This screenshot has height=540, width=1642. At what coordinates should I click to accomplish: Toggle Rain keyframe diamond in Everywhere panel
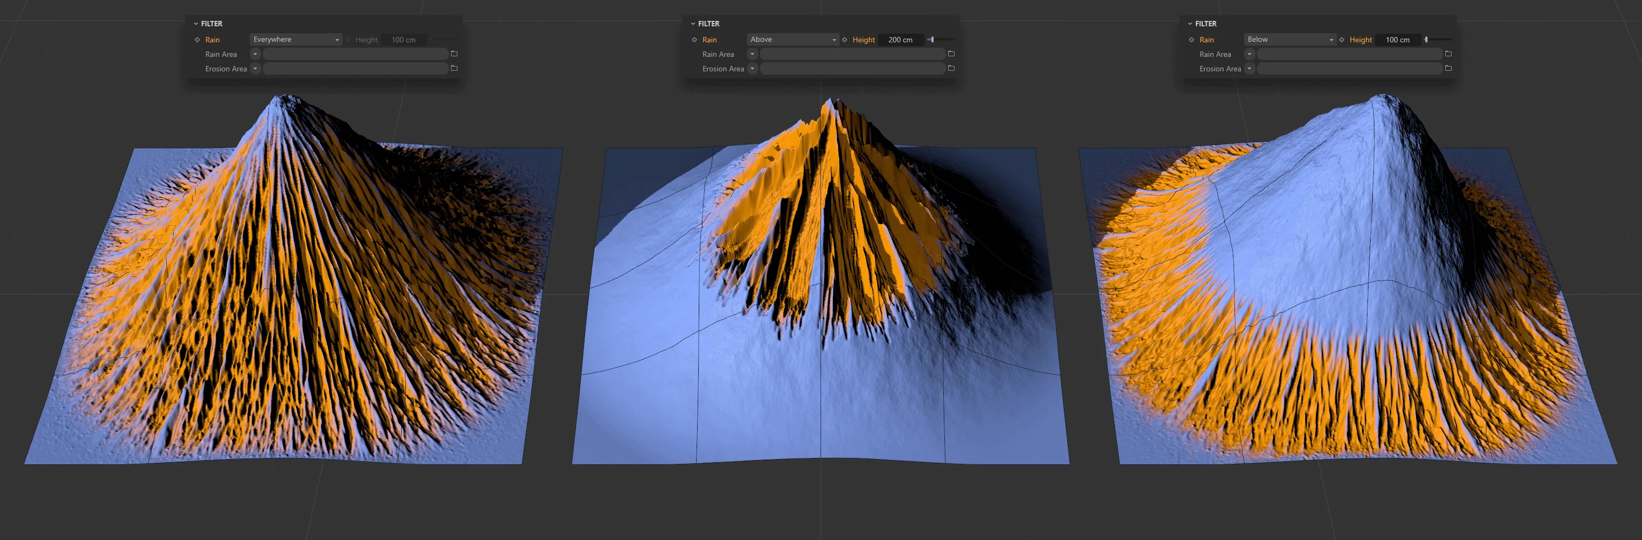(197, 40)
